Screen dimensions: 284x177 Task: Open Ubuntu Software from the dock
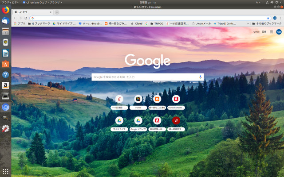coord(6,64)
